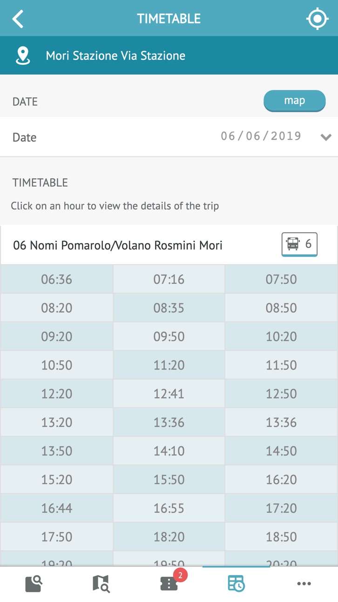Image resolution: width=338 pixels, height=602 pixels.
Task: Show the stop on the map button
Action: (294, 101)
